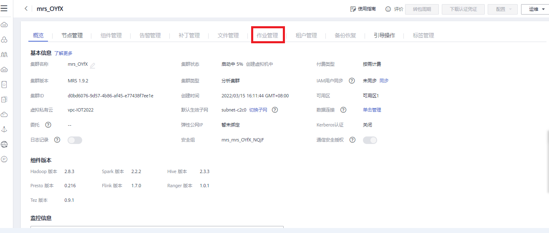Click help icon next to 通信安全授权
Image resolution: width=549 pixels, height=233 pixels.
pos(353,140)
